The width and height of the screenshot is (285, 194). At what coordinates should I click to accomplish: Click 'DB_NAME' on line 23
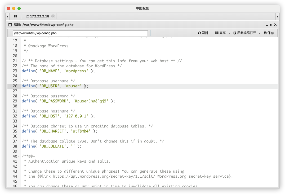click(50, 71)
